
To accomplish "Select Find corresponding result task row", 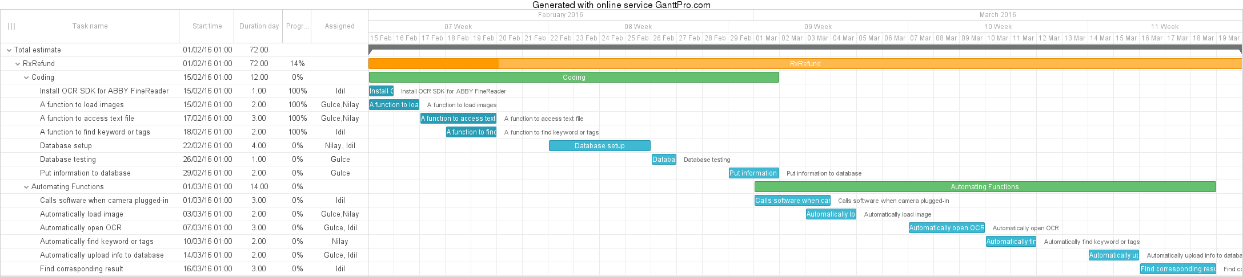I will click(x=82, y=269).
